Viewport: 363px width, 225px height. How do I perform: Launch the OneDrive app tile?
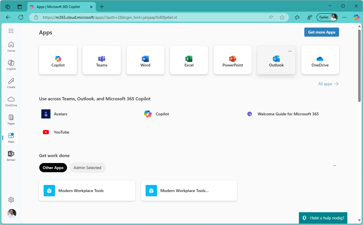coord(320,60)
